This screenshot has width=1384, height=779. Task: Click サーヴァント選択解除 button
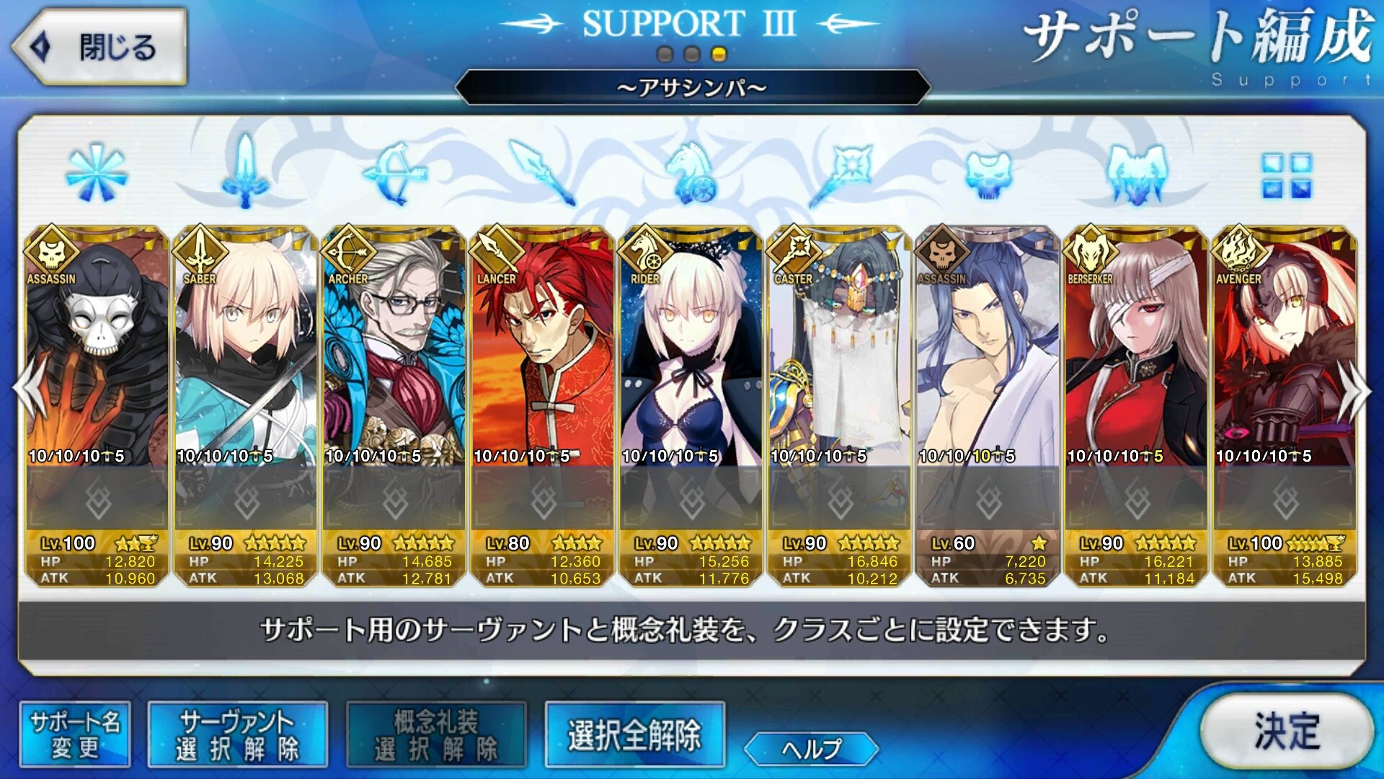[237, 734]
